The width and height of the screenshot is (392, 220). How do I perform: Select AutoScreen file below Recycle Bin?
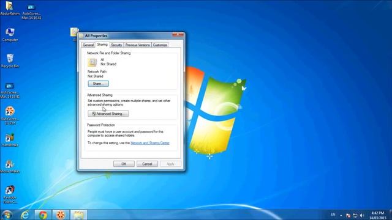pos(10,90)
